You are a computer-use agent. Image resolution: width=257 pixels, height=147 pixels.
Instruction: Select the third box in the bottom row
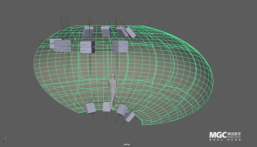(121, 109)
